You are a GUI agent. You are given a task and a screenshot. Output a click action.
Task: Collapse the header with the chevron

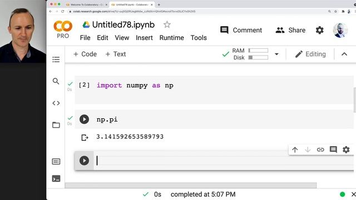[344, 54]
